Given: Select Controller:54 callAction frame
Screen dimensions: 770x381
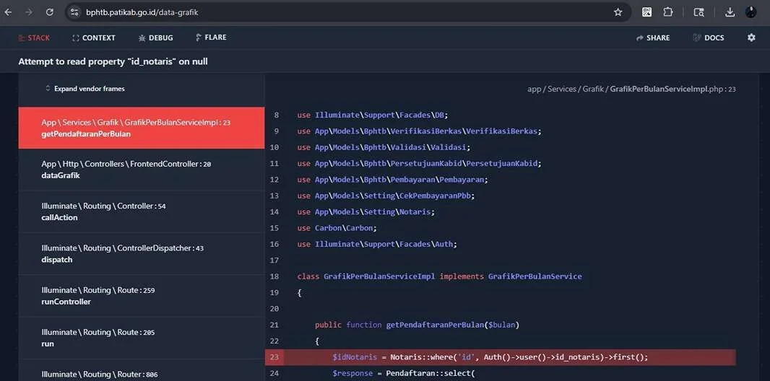Looking at the screenshot, I should [x=142, y=212].
